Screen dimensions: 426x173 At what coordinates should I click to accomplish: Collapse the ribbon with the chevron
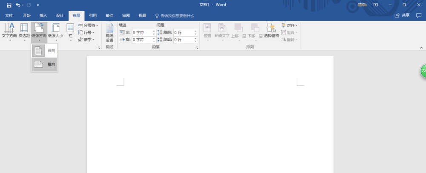pyautogui.click(x=421, y=48)
